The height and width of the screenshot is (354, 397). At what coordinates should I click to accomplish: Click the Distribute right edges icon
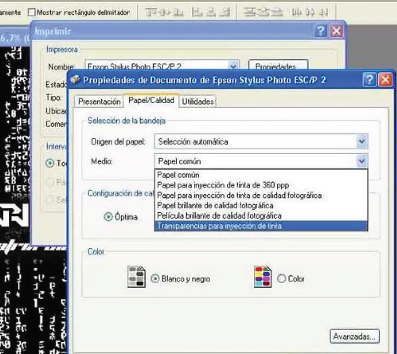point(323,12)
